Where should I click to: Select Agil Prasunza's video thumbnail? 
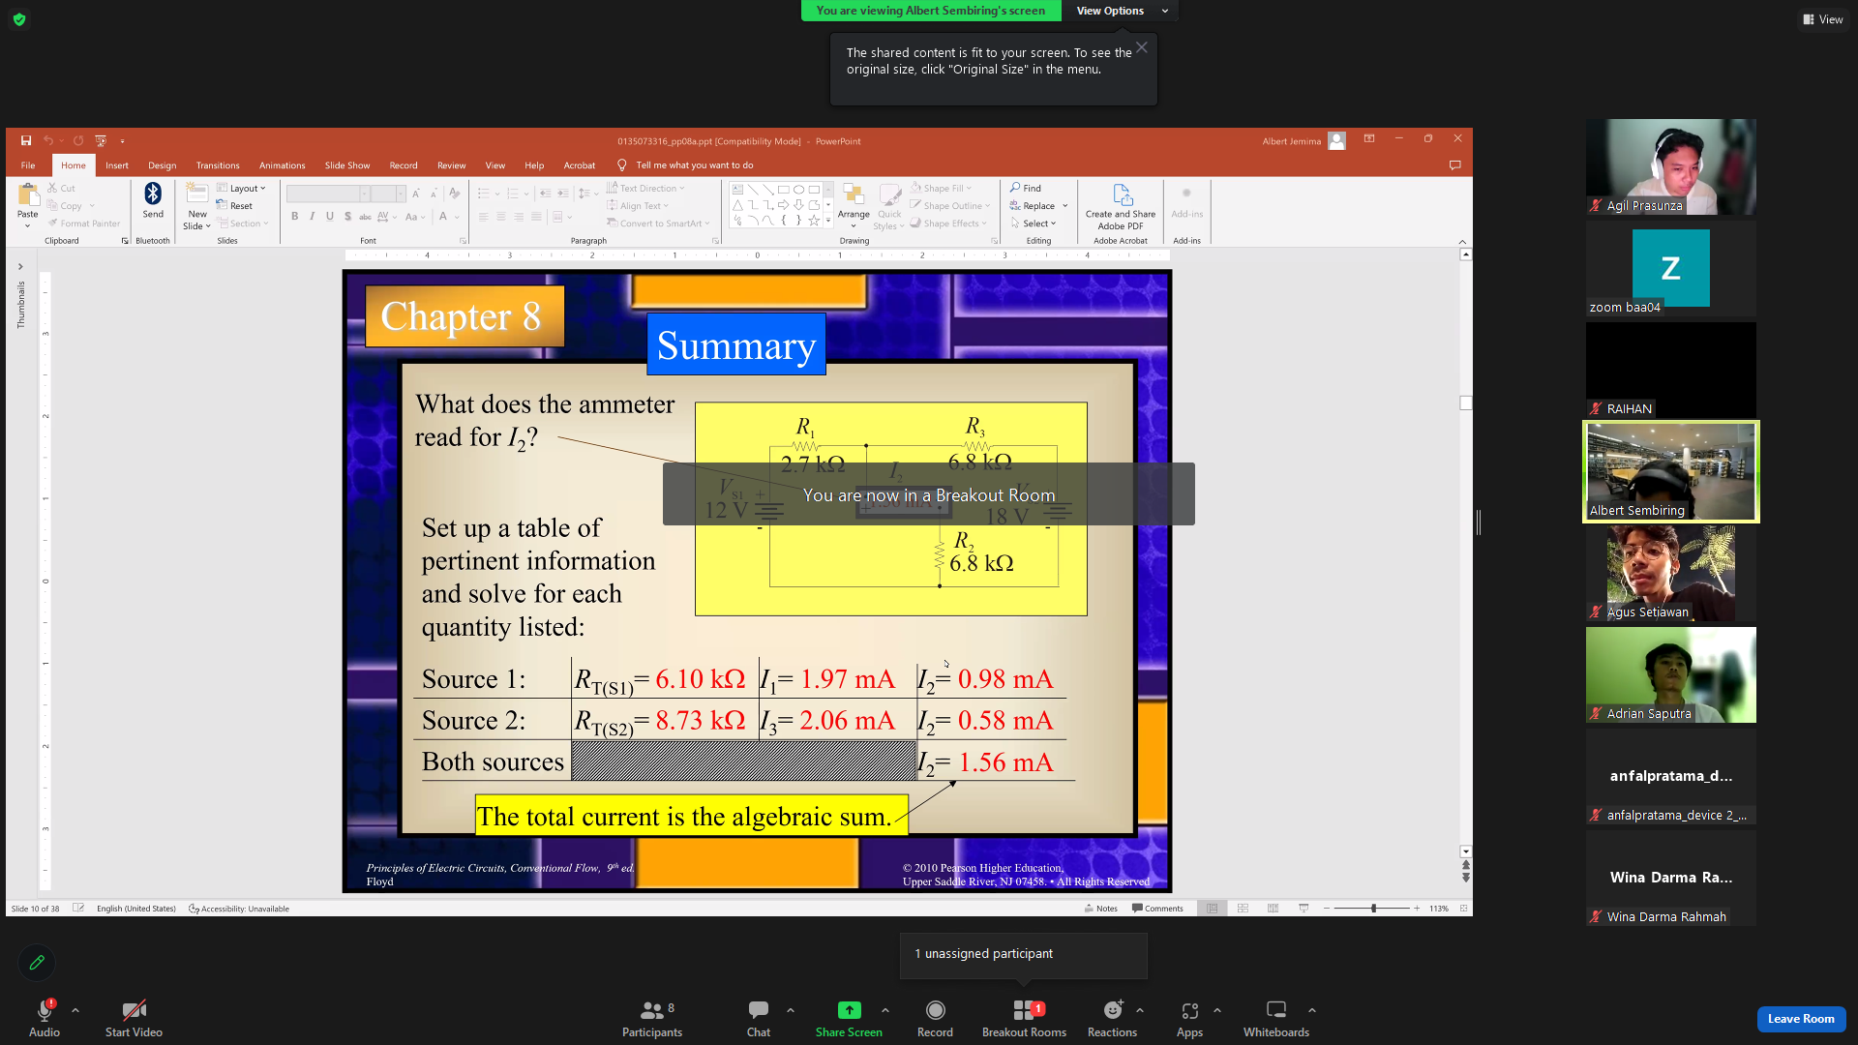(1671, 166)
